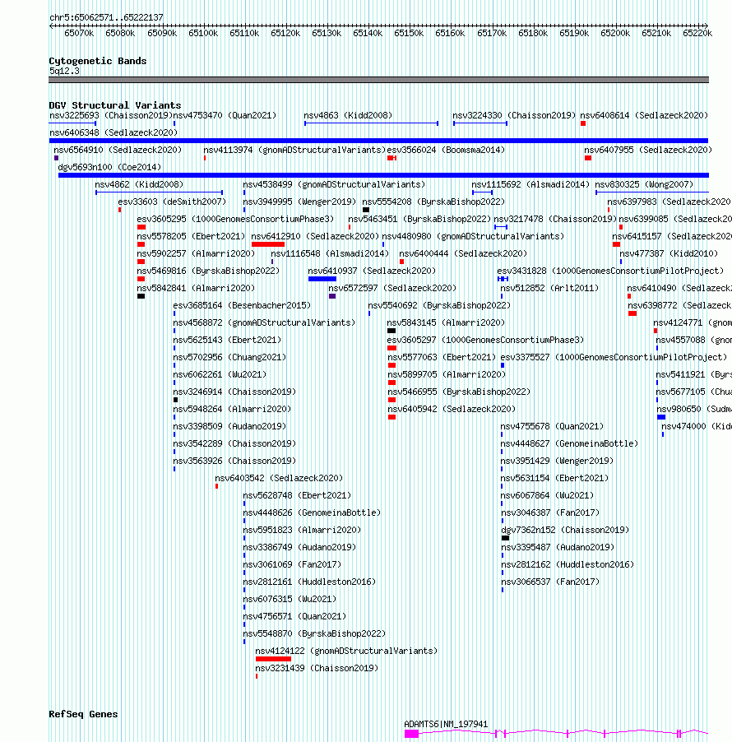Select nsv3217478 (Chaisson2019) label
732x742 pixels.
555,220
